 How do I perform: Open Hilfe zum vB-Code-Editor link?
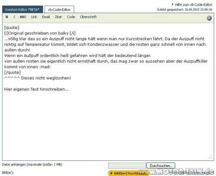(x=194, y=5)
